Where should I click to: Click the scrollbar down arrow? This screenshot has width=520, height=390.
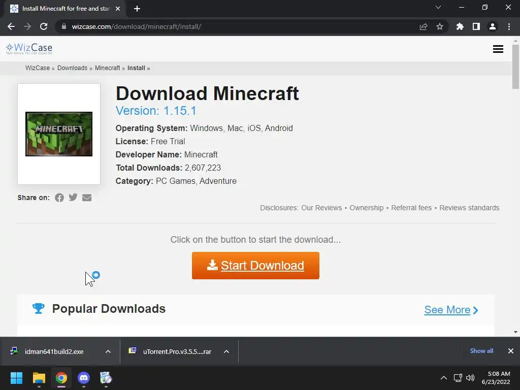[x=515, y=332]
